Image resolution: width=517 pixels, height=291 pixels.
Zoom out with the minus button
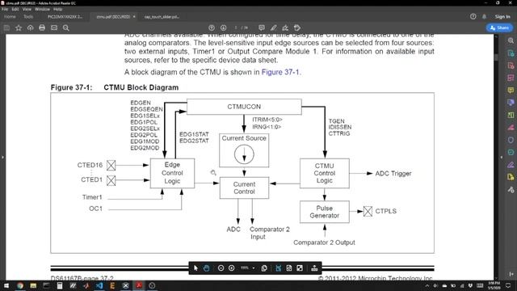pyautogui.click(x=221, y=268)
